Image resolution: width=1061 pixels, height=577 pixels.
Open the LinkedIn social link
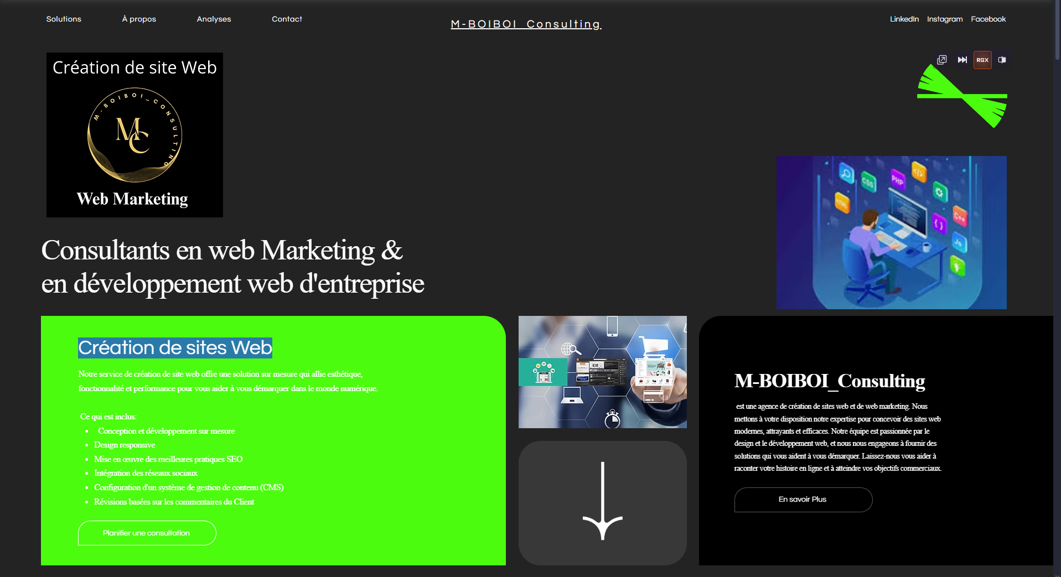click(x=904, y=19)
